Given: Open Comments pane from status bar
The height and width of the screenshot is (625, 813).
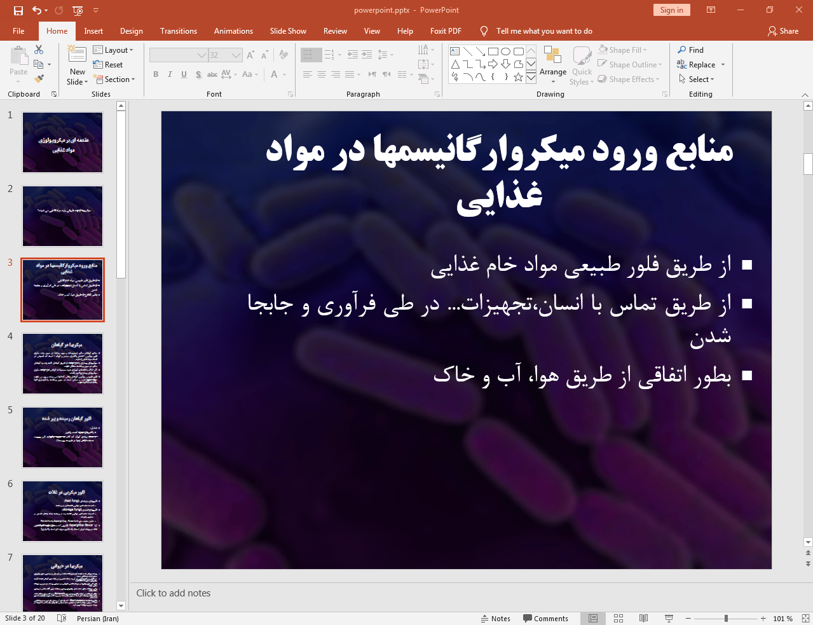Looking at the screenshot, I should click(545, 619).
